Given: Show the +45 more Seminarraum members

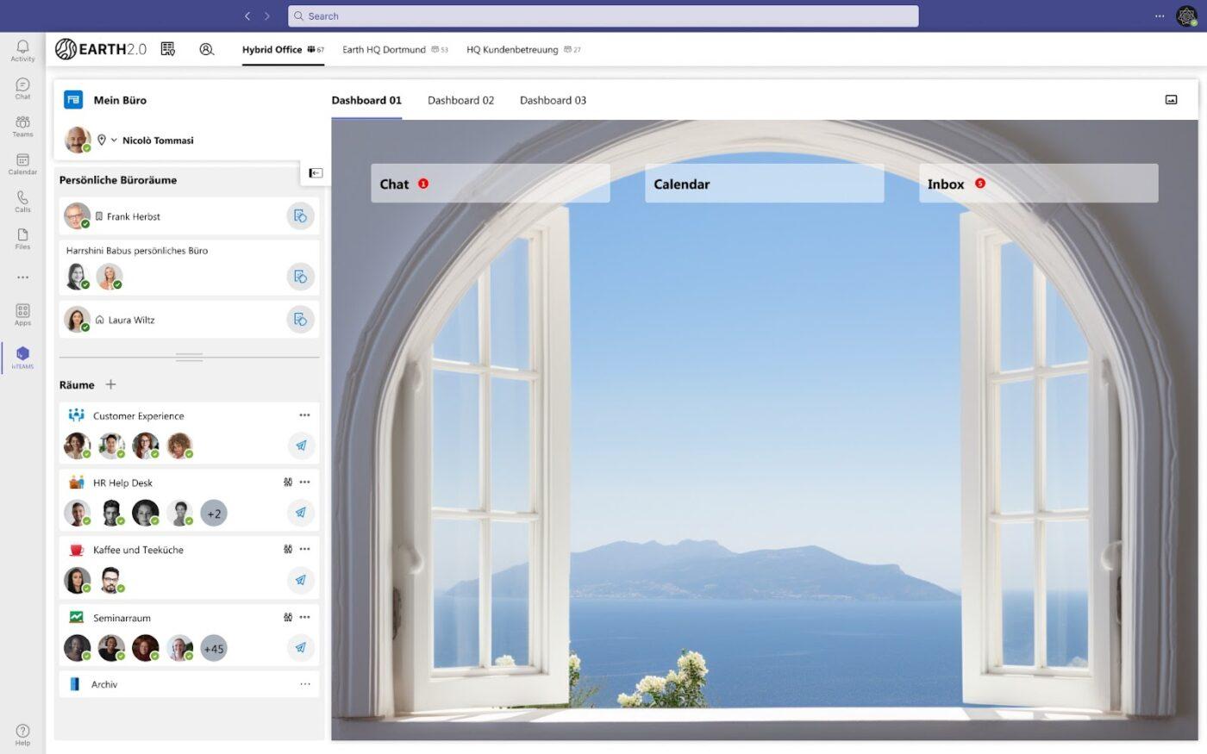Looking at the screenshot, I should pos(214,648).
